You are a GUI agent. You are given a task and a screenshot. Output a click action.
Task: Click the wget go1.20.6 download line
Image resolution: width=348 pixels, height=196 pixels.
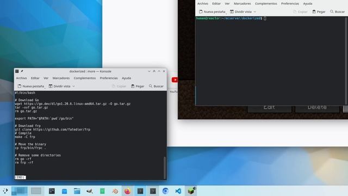click(x=72, y=104)
